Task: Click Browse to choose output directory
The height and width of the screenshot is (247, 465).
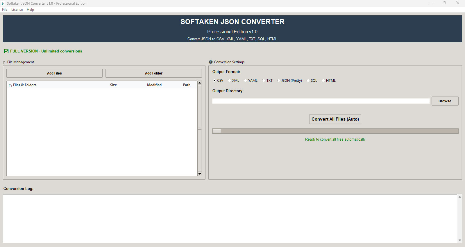Action: [x=445, y=101]
